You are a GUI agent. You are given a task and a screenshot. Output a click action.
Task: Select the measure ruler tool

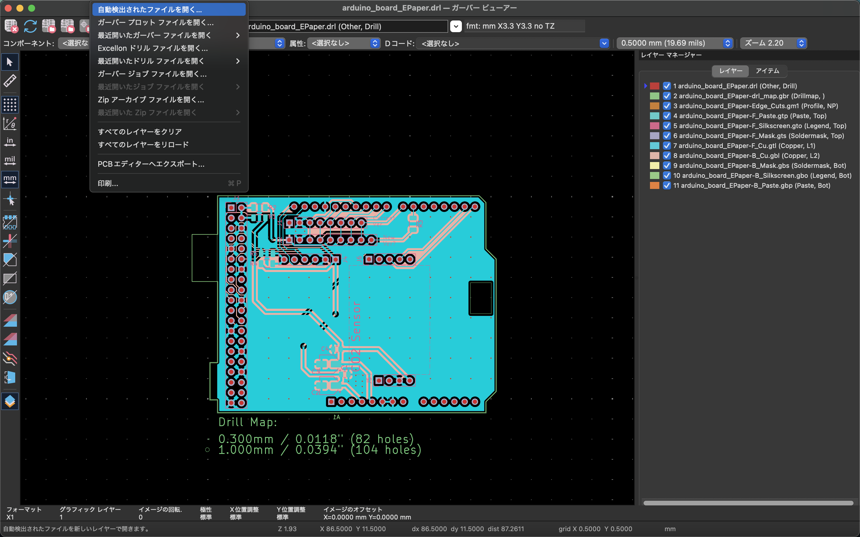click(x=10, y=81)
